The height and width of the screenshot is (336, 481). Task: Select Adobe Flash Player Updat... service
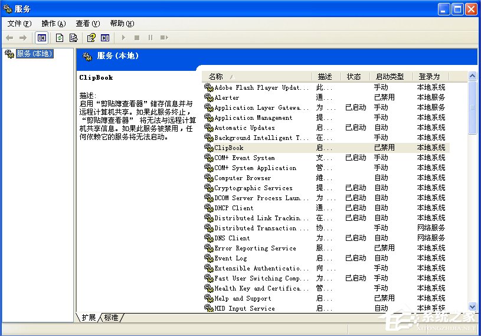(x=261, y=88)
